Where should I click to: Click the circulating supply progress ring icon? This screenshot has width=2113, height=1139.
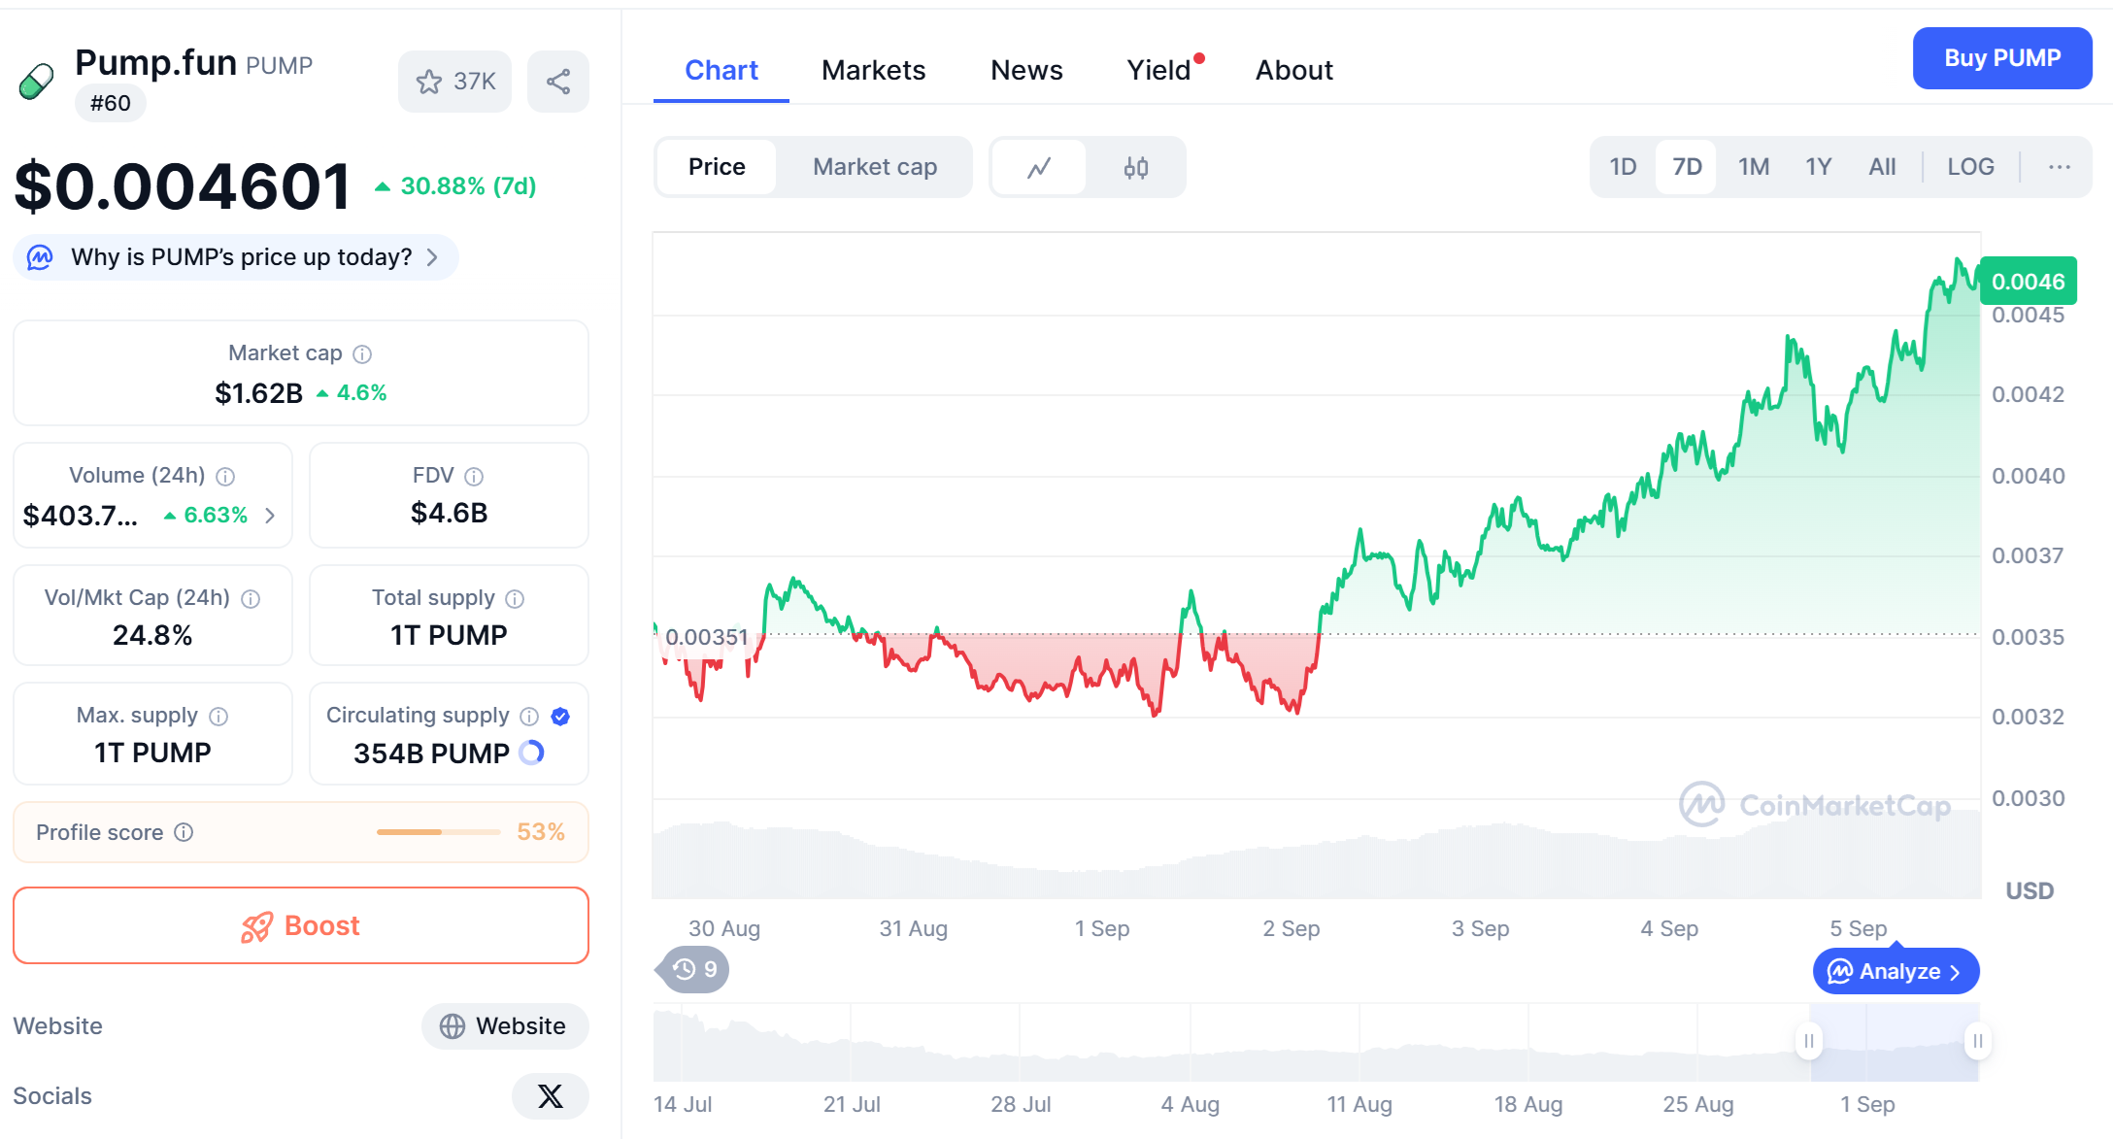pos(532,753)
